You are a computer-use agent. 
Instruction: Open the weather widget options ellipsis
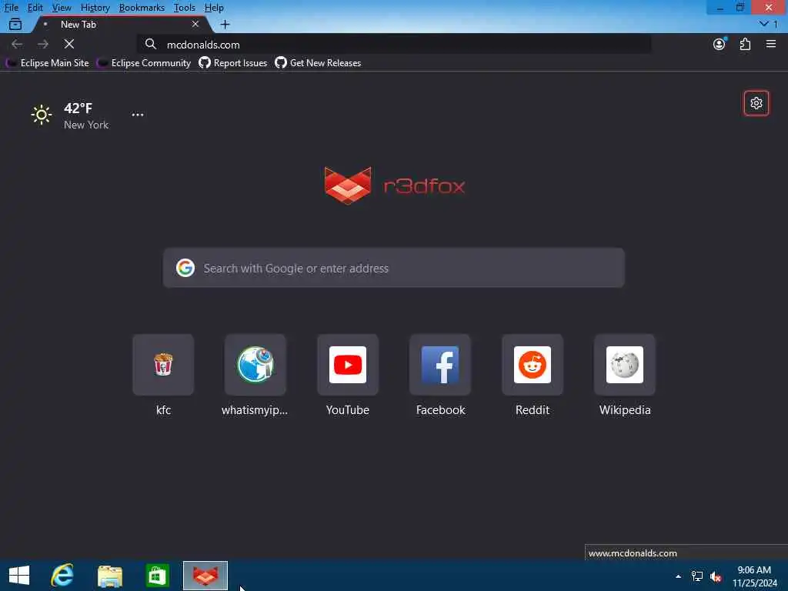(137, 115)
